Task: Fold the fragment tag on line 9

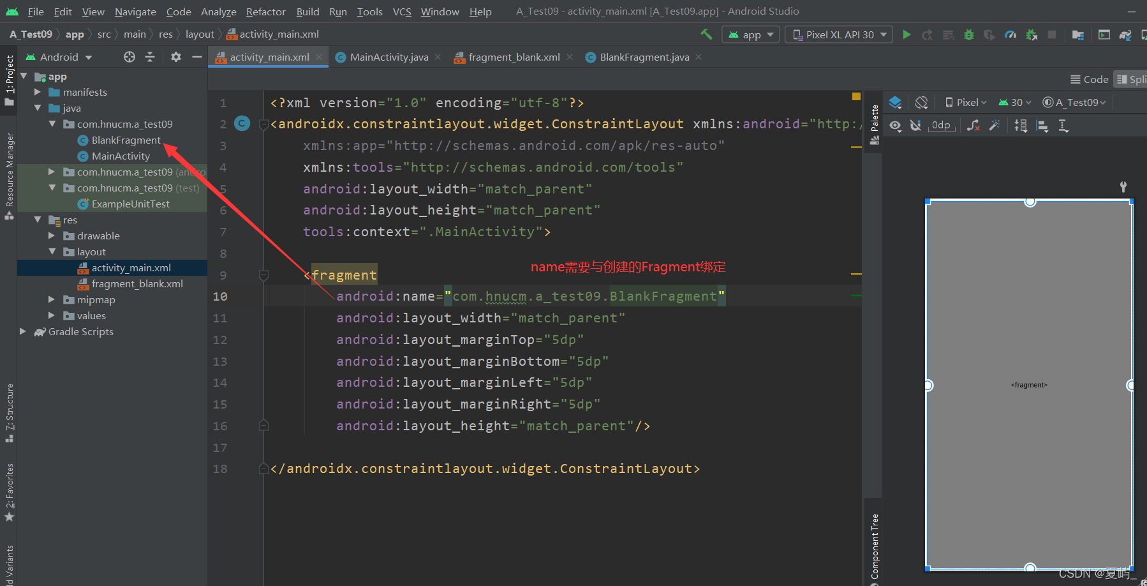Action: (x=263, y=275)
